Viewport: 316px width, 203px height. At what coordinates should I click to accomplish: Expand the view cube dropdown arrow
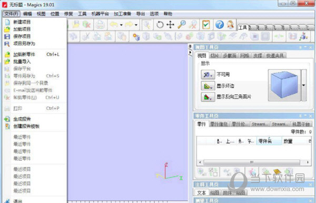[304, 85]
